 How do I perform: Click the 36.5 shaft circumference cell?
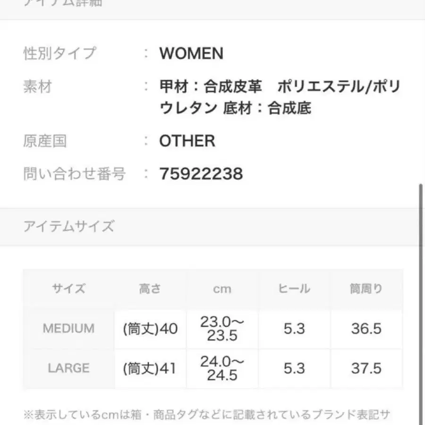point(366,329)
